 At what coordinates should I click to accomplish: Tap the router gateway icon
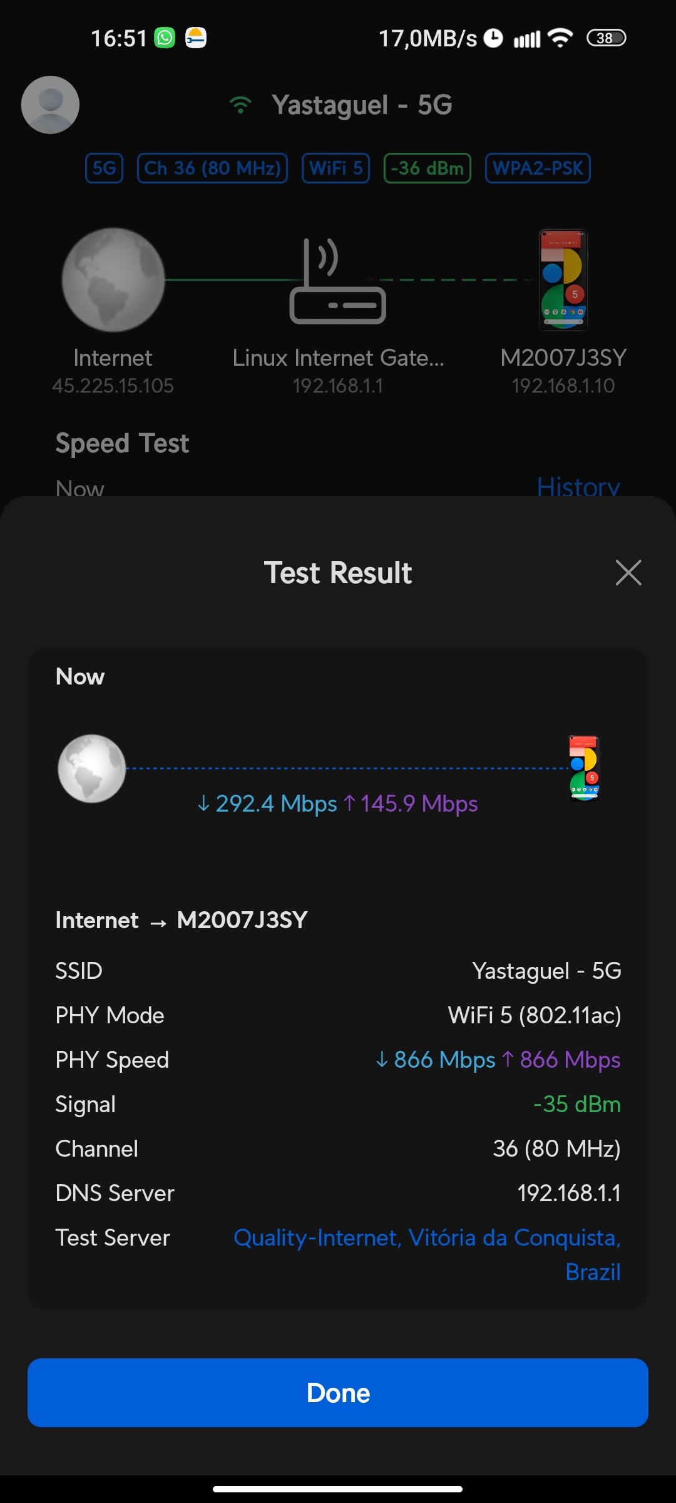point(337,282)
